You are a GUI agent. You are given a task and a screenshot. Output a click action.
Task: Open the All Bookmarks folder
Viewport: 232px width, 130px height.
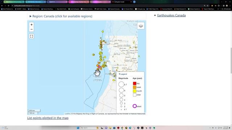tap(226, 9)
